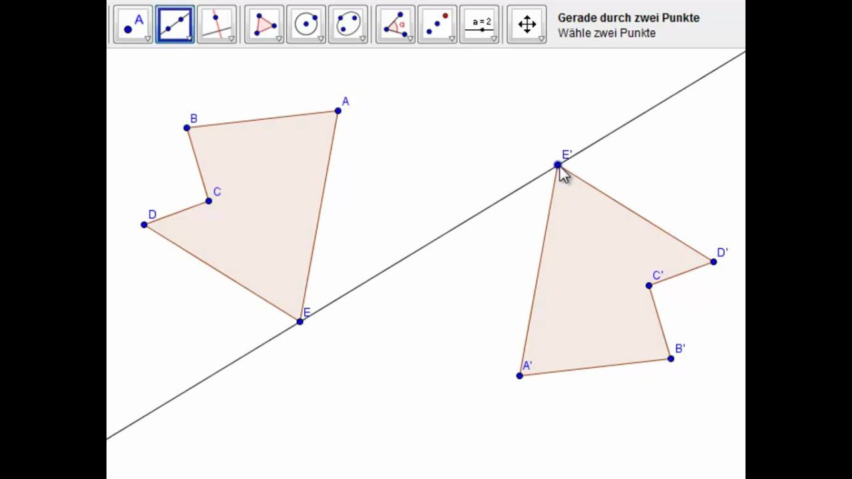Select the Angle measurement tool
852x479 pixels.
395,25
